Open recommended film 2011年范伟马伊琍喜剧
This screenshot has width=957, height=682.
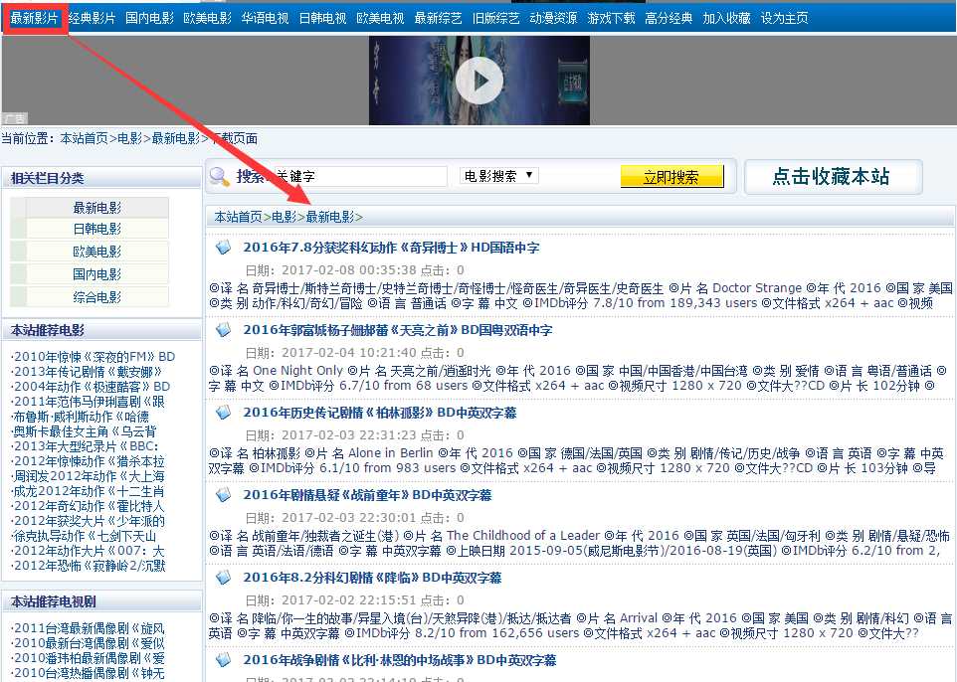coord(88,402)
